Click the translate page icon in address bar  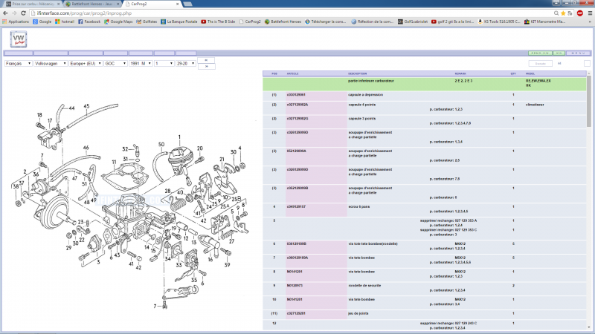tap(570, 13)
